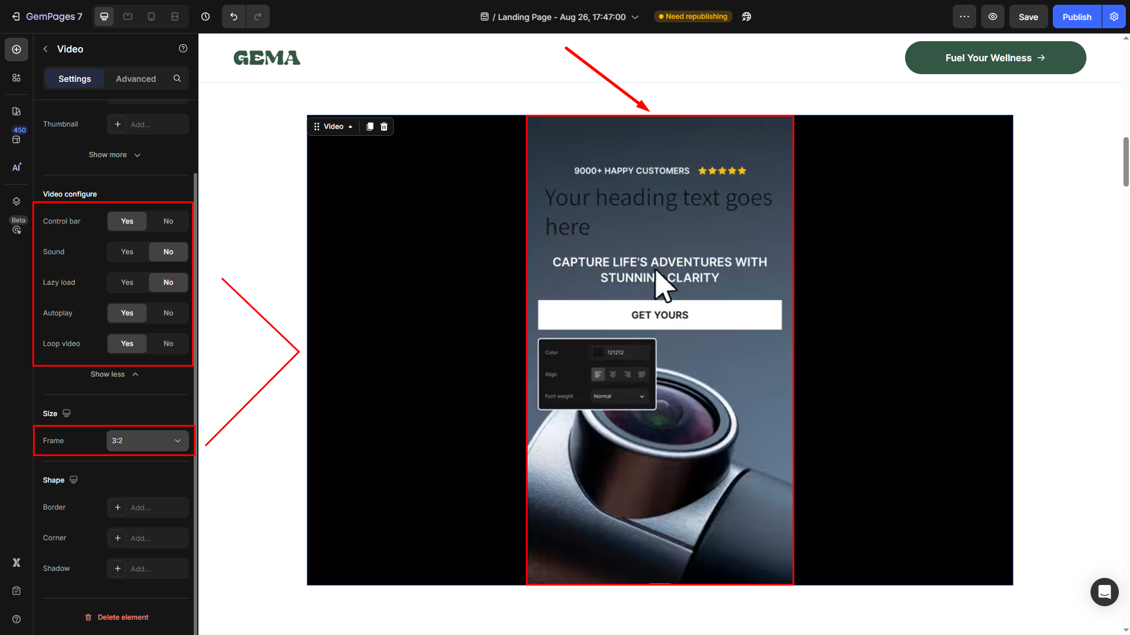Click the Fuel Your Wellness button

pyautogui.click(x=996, y=58)
